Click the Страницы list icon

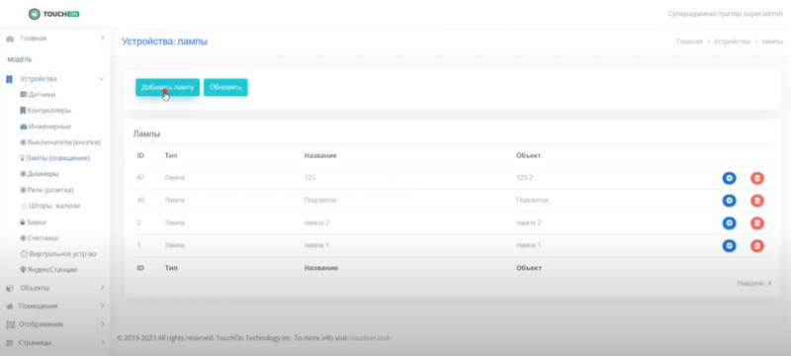coord(9,343)
